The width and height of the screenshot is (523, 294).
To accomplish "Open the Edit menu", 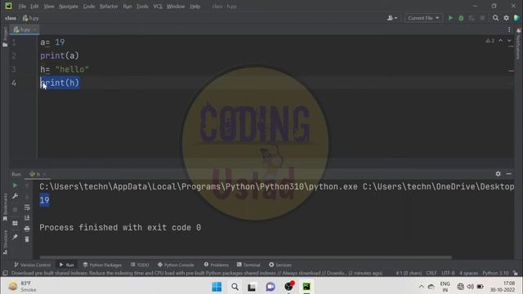I will [34, 7].
